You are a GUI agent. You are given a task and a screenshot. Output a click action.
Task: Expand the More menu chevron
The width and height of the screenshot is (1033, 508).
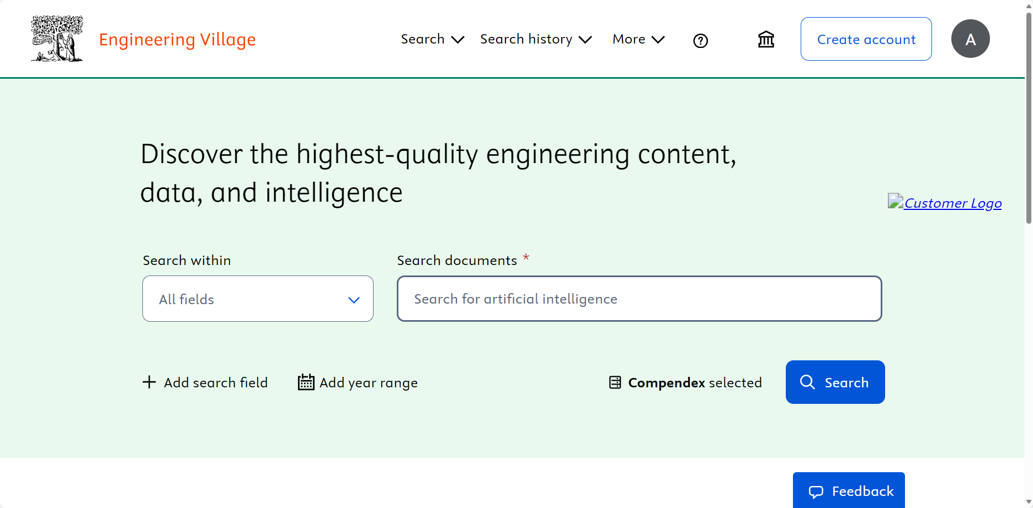coord(658,40)
